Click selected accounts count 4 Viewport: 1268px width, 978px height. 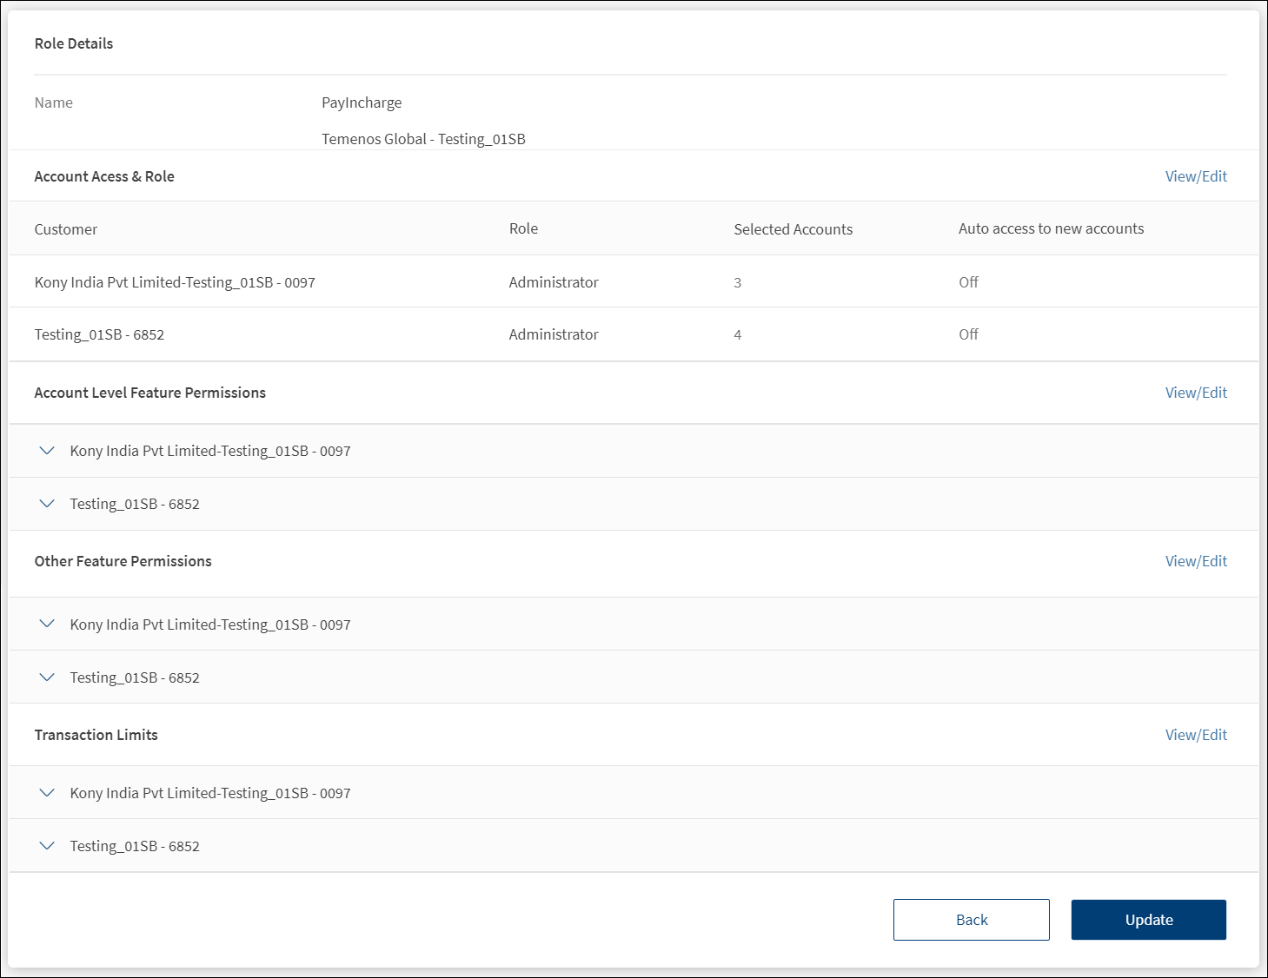click(x=738, y=335)
